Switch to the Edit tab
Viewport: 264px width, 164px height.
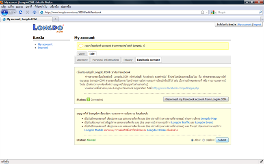tap(92, 54)
